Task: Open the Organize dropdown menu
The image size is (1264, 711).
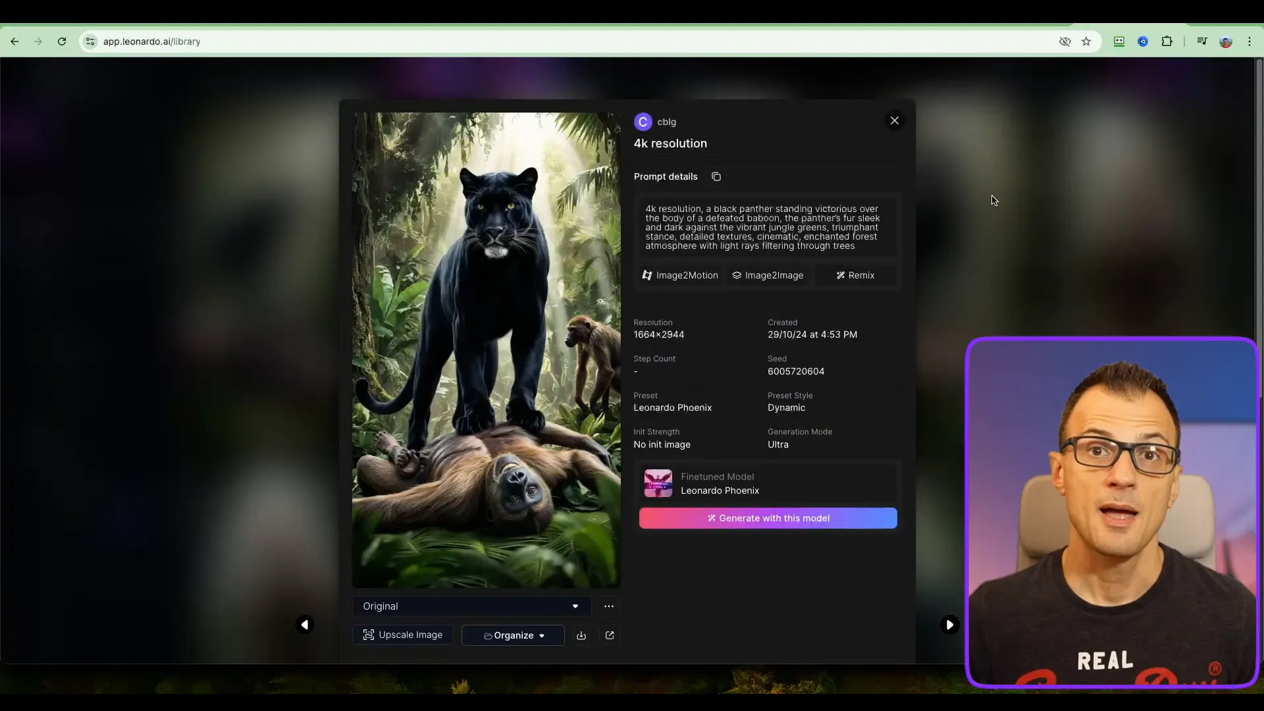Action: [x=513, y=635]
